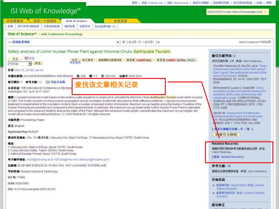Screen dimensions: 279x209
Task: Open citing article Assessment of earthquake-induced tsunami hazard
Action: click(238, 116)
